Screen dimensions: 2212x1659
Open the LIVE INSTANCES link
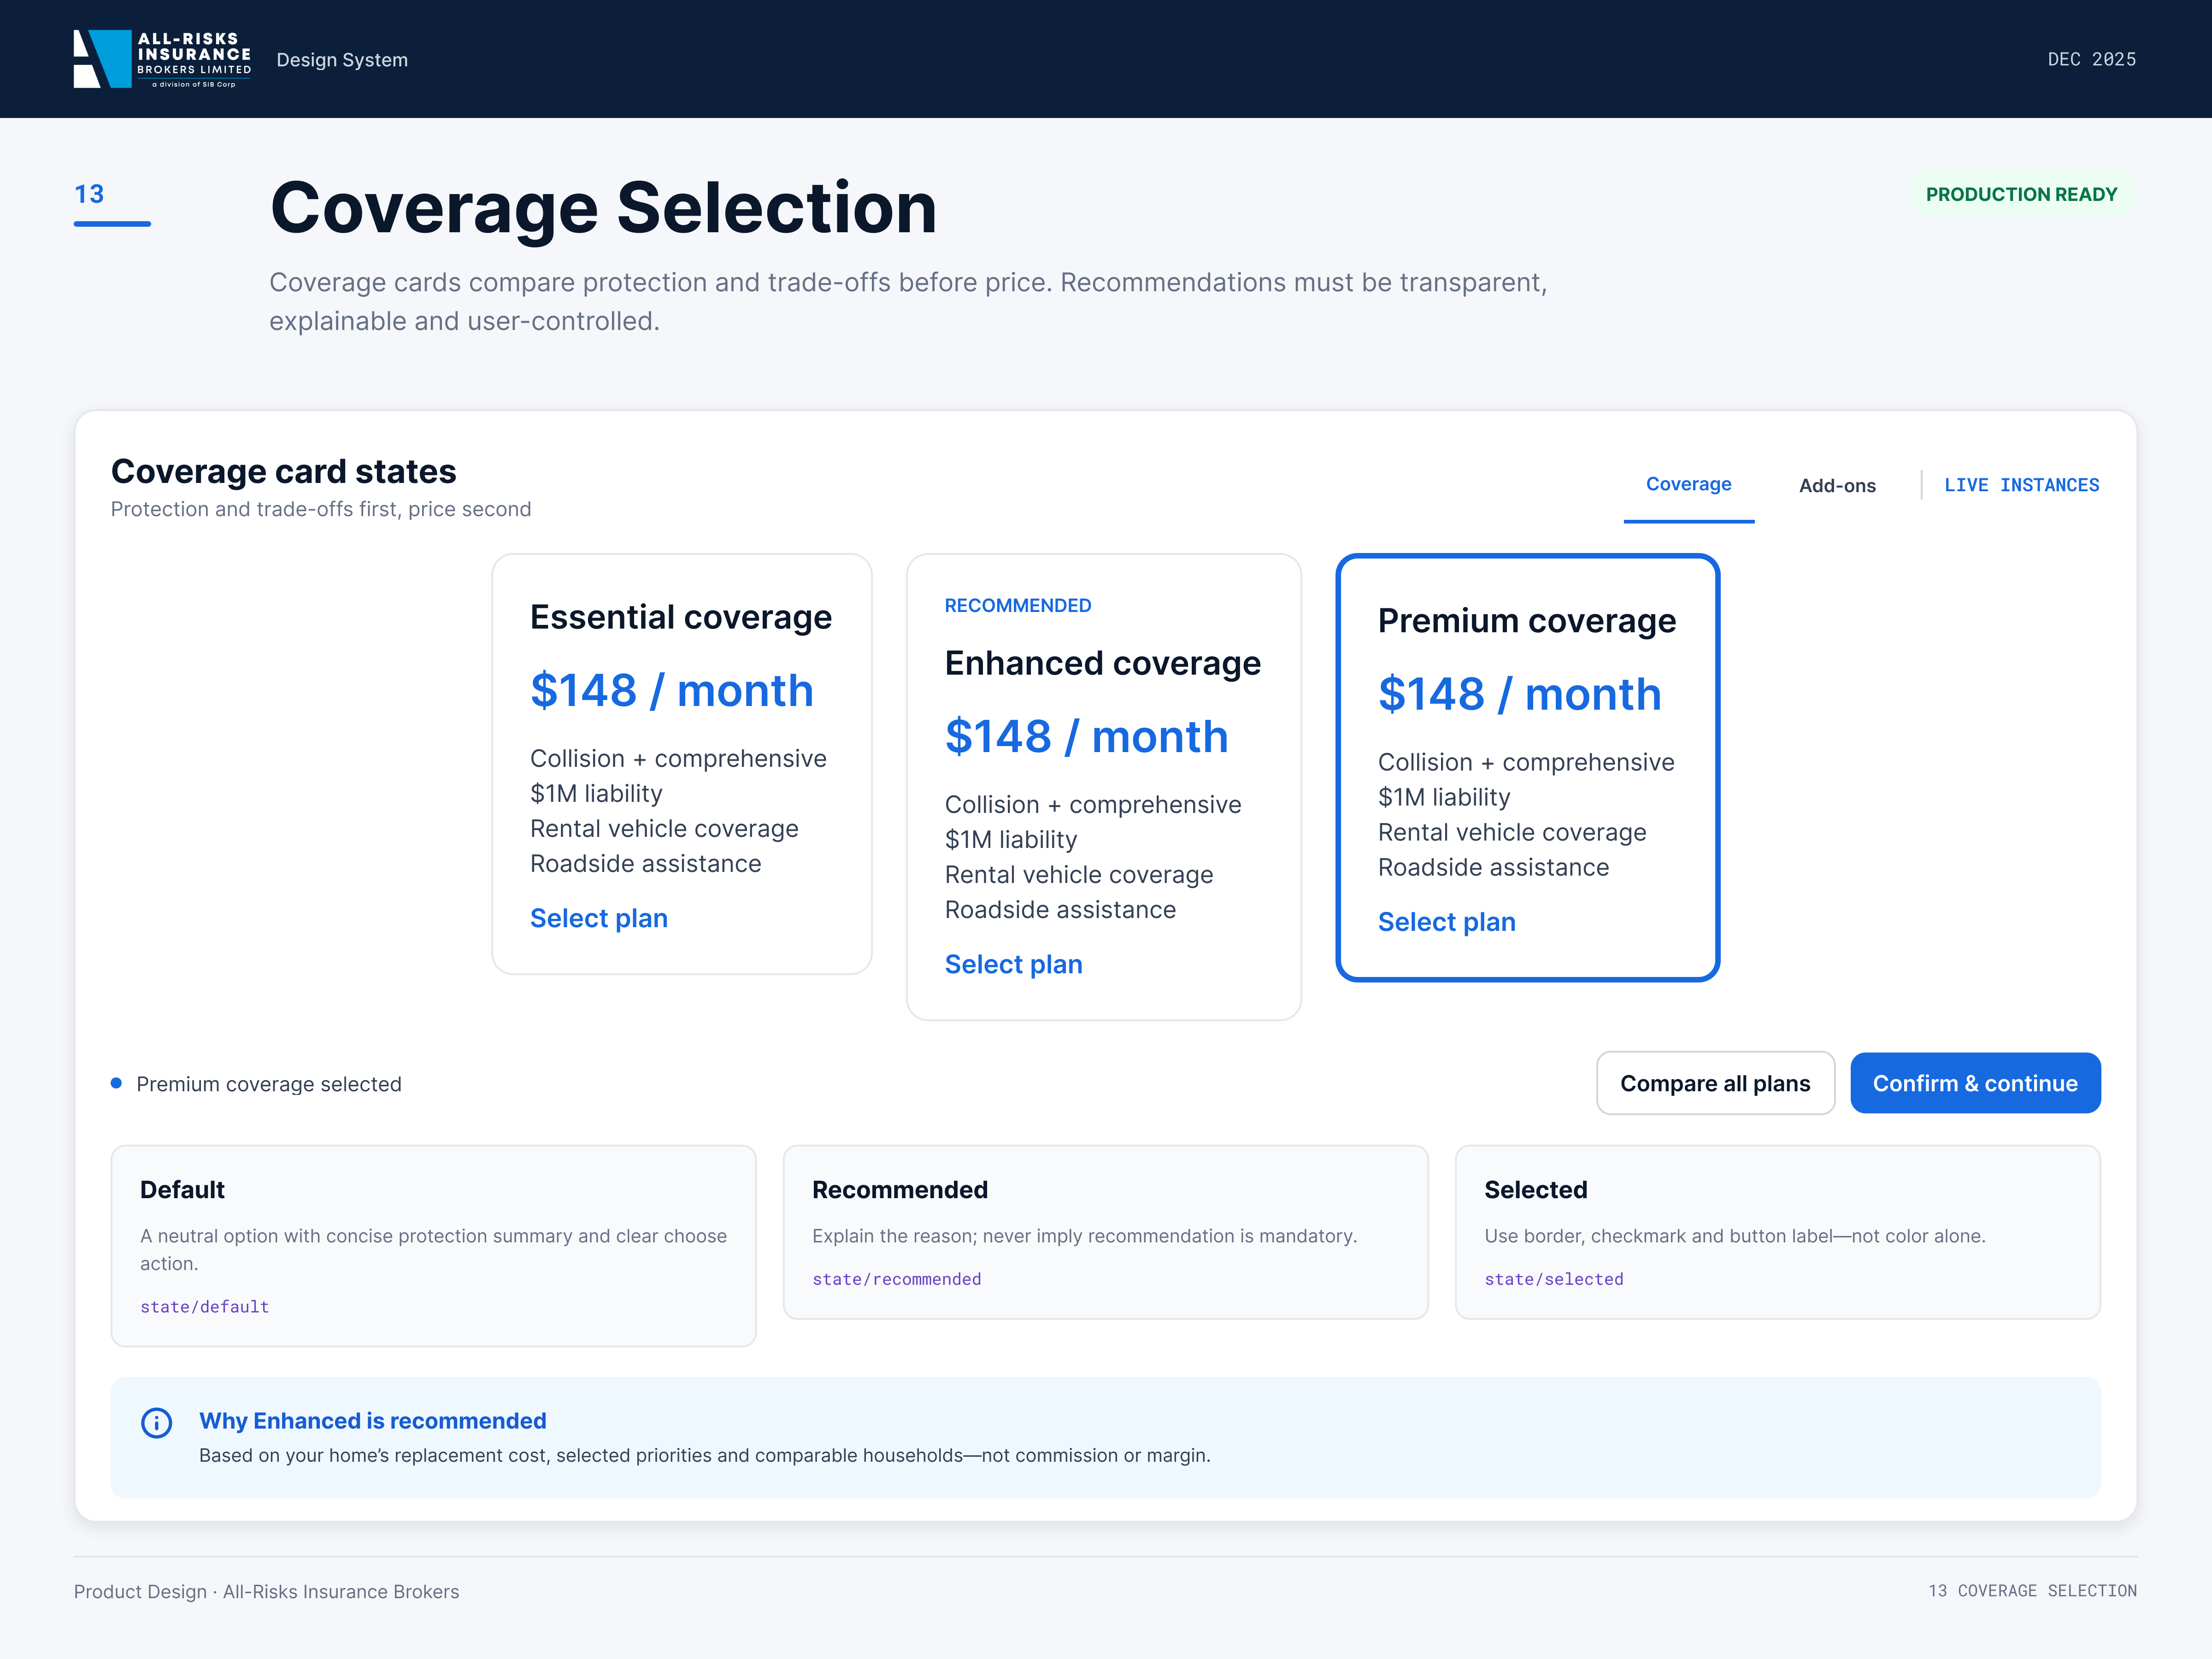(x=2021, y=485)
